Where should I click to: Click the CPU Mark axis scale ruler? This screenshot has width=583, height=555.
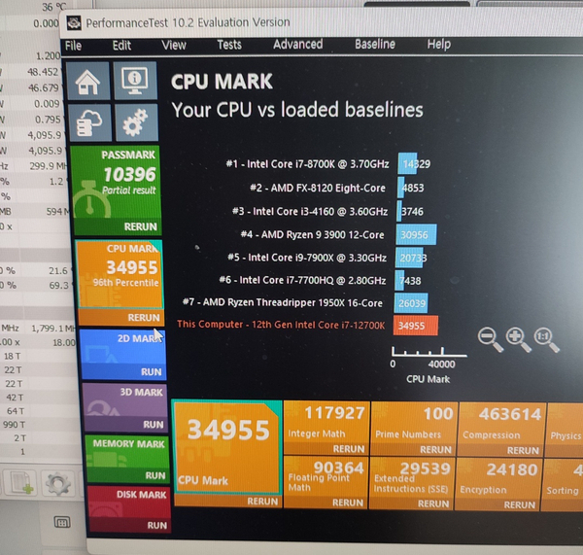429,352
